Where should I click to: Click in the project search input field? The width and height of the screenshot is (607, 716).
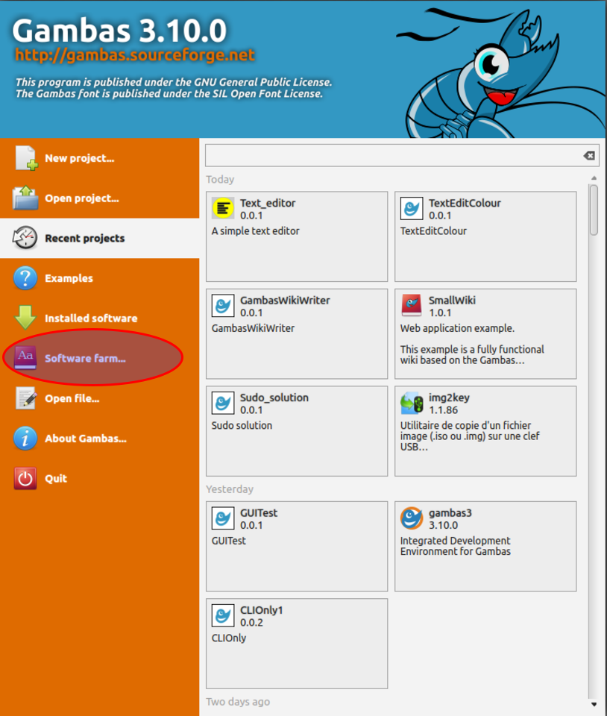point(391,156)
